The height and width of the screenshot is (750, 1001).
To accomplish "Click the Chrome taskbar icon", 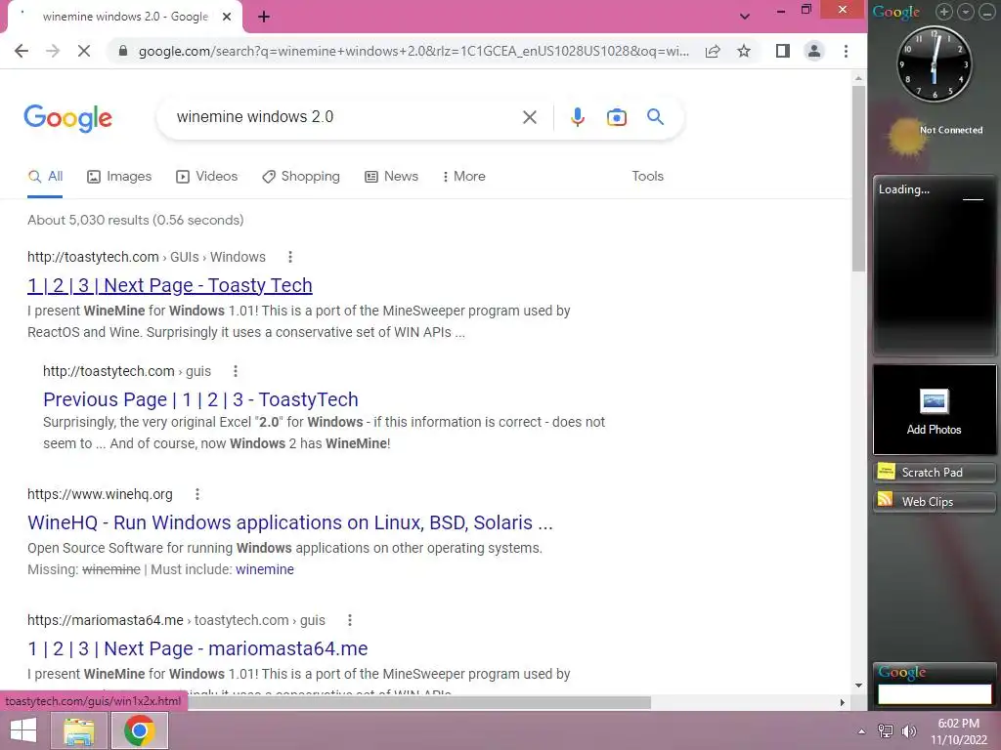I will (x=140, y=730).
